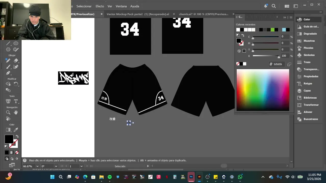This screenshot has height=183, width=326.
Task: Set paint mode to None
Action: tap(17, 152)
